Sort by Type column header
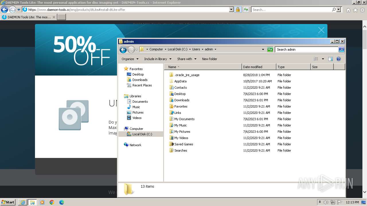This screenshot has height=206, width=367. click(x=293, y=67)
